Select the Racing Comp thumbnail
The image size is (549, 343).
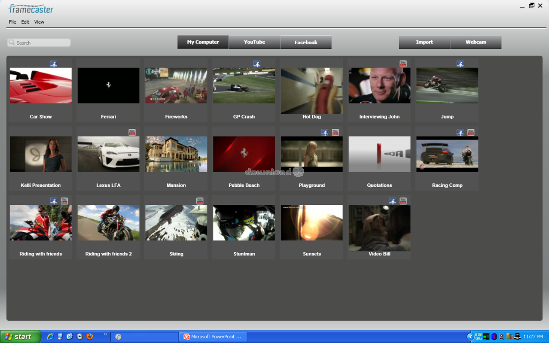click(x=447, y=154)
